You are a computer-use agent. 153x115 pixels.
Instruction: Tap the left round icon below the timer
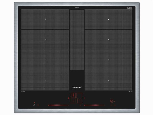pos(111,105)
